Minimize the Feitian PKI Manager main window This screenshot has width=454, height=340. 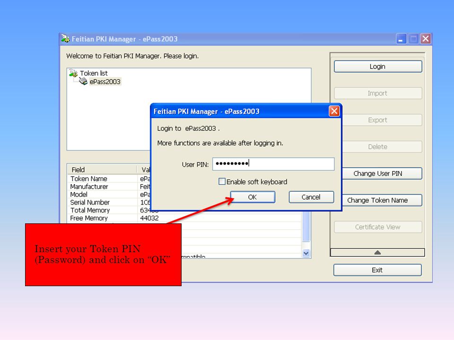(401, 39)
